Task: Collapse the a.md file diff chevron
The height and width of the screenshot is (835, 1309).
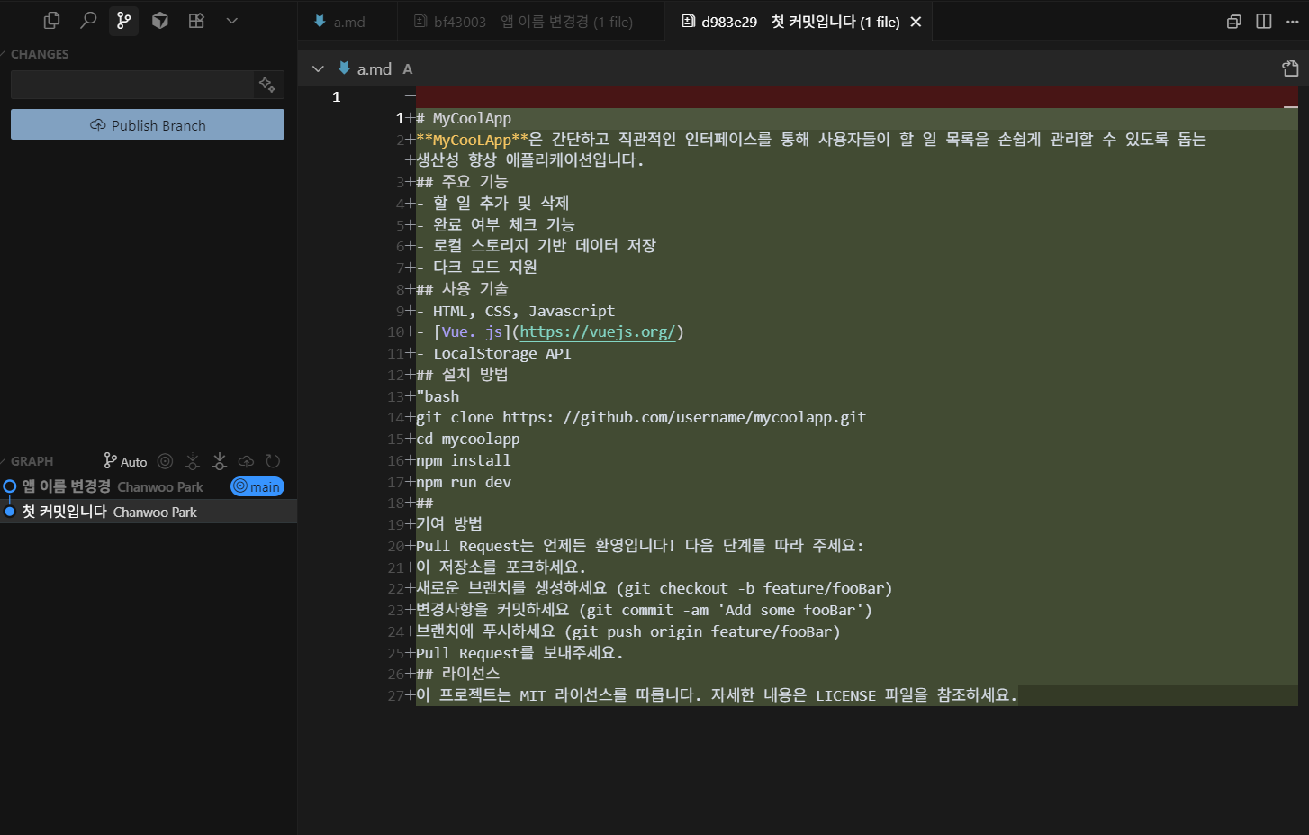Action: [x=318, y=68]
